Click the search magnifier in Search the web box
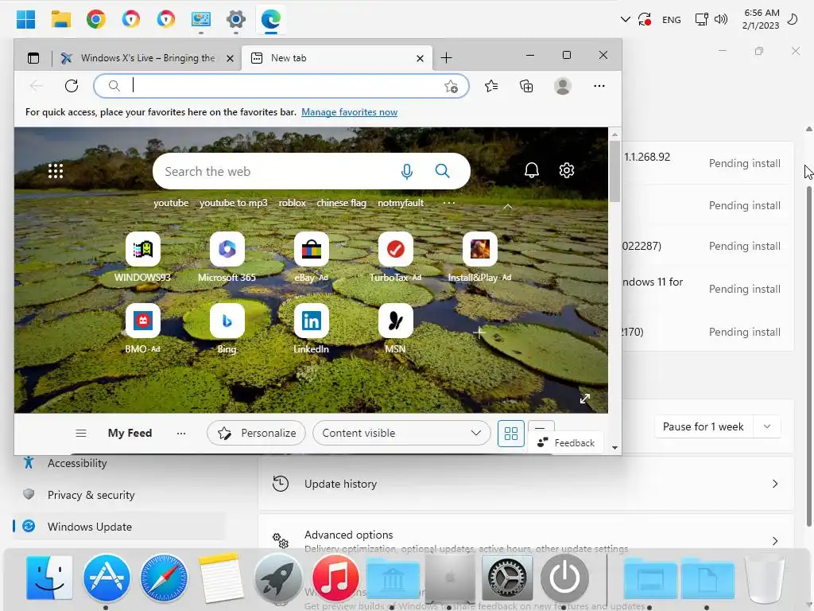The height and width of the screenshot is (611, 814). tap(442, 171)
